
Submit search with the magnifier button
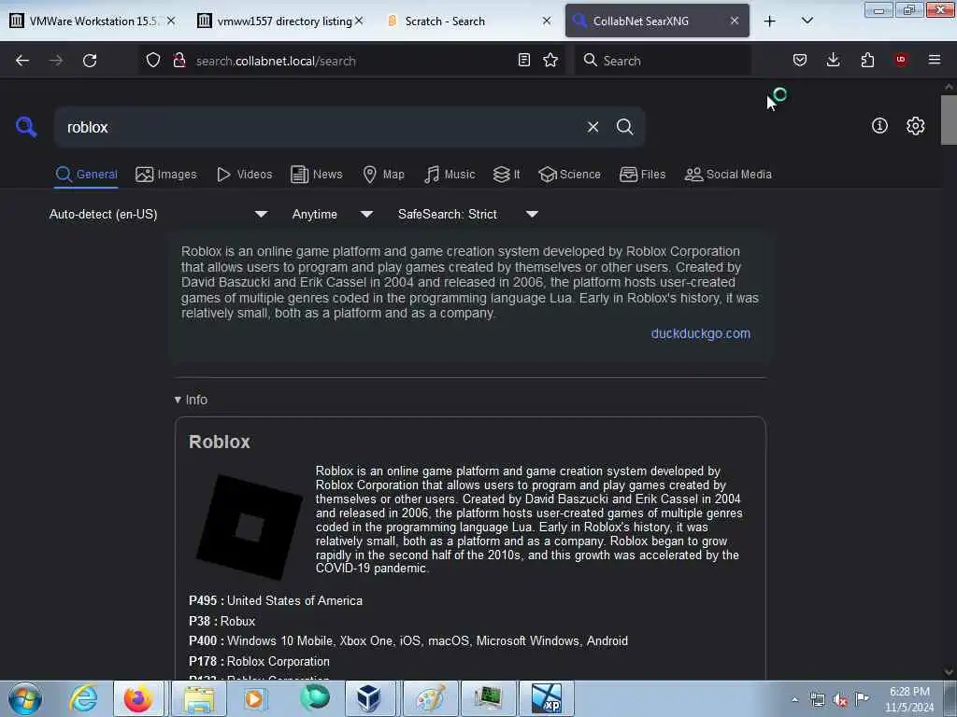tap(624, 127)
